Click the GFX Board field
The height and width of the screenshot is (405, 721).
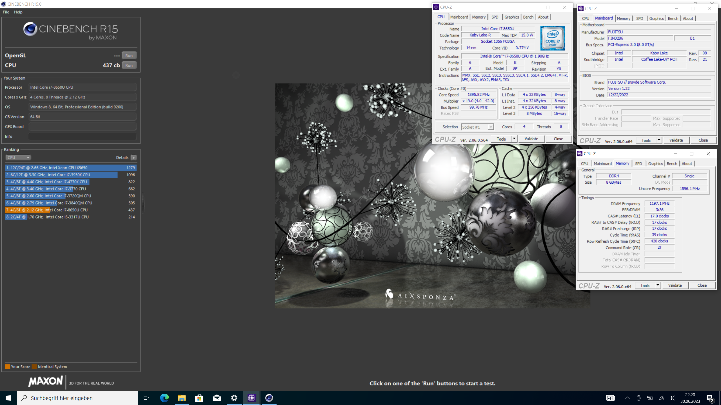(83, 127)
